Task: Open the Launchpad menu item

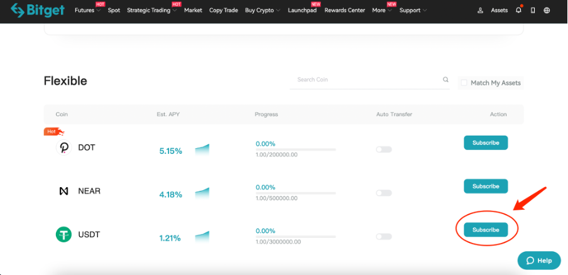Action: [302, 11]
